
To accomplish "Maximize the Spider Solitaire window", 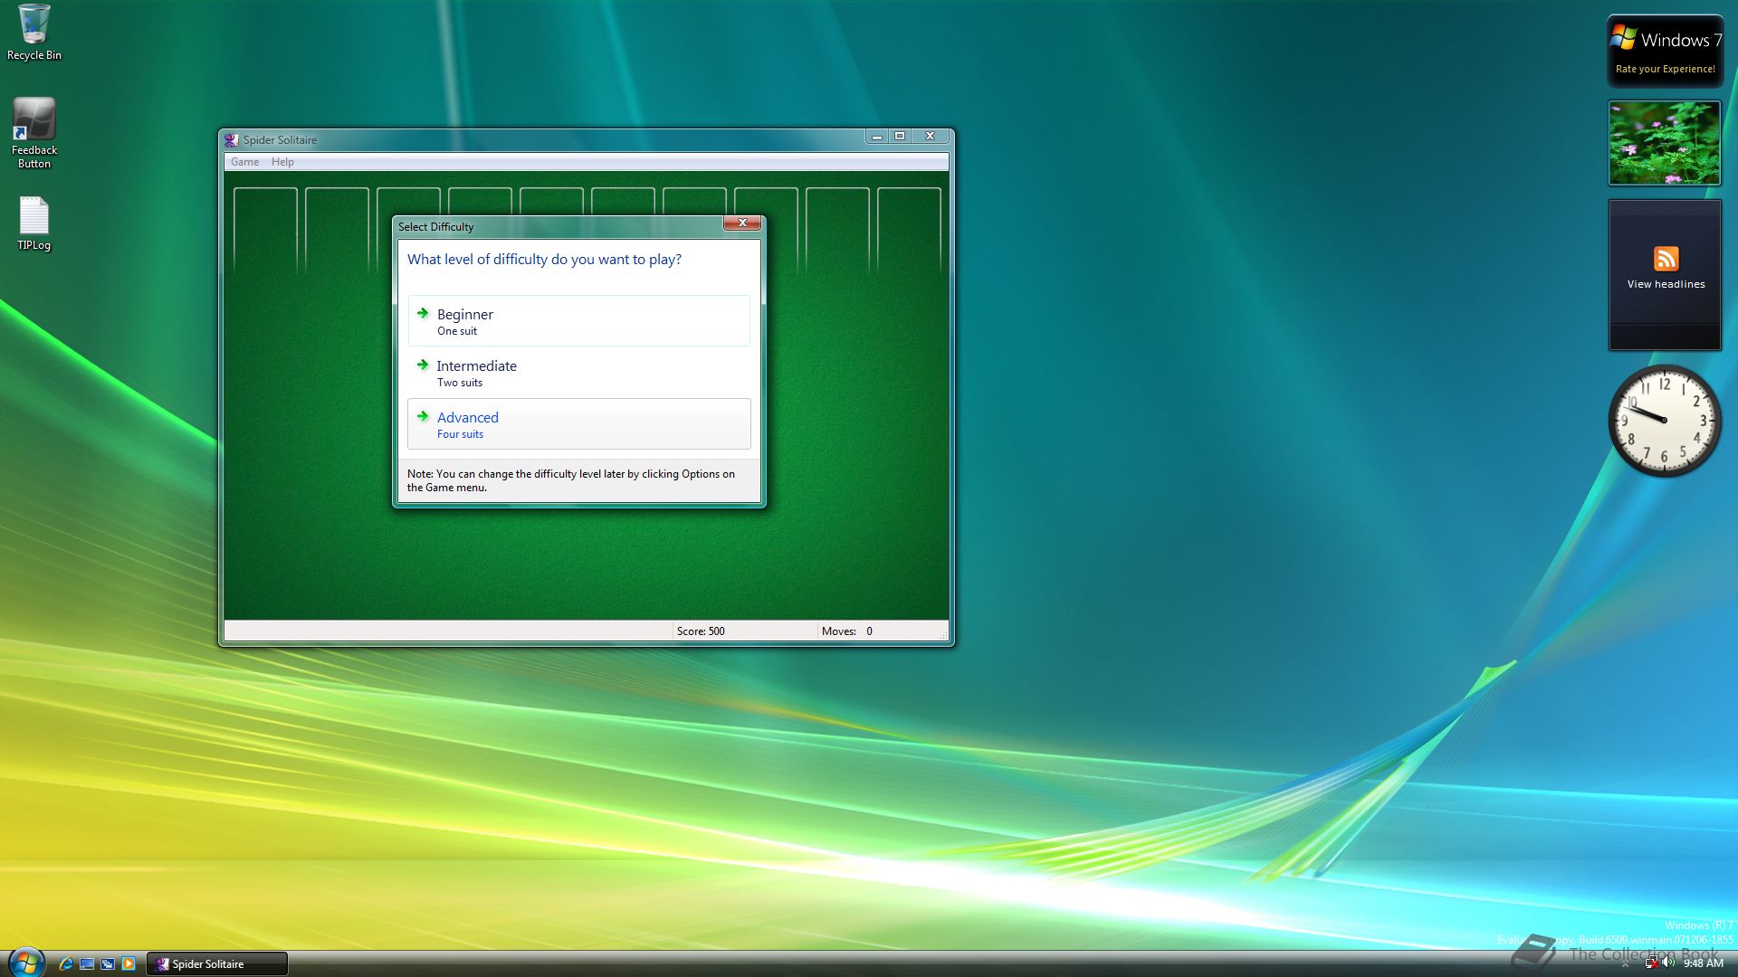I will [x=900, y=137].
